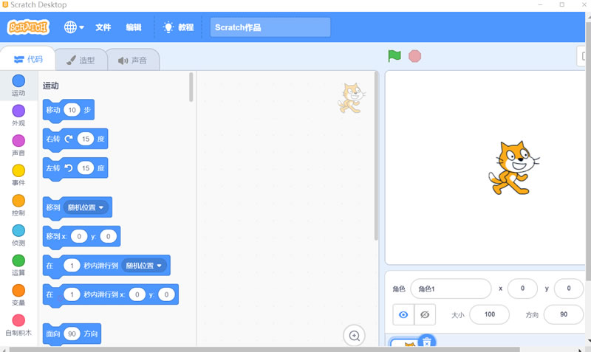
Task: Switch to the 声音 sounds tab
Action: point(133,61)
